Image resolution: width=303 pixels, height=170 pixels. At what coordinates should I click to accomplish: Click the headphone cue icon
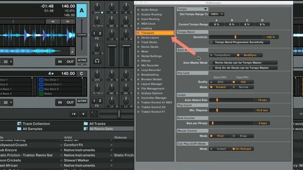tap(97, 61)
